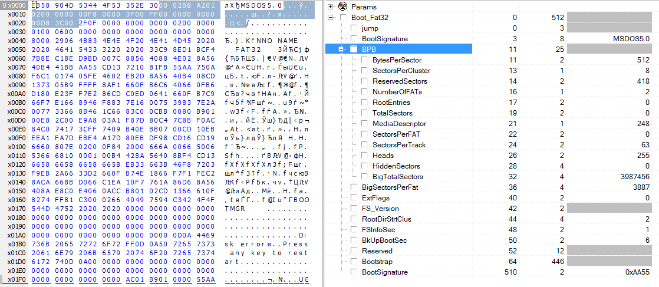This screenshot has width=659, height=287.
Task: Click the x00A0 offset label
Action: click(x=17, y=94)
